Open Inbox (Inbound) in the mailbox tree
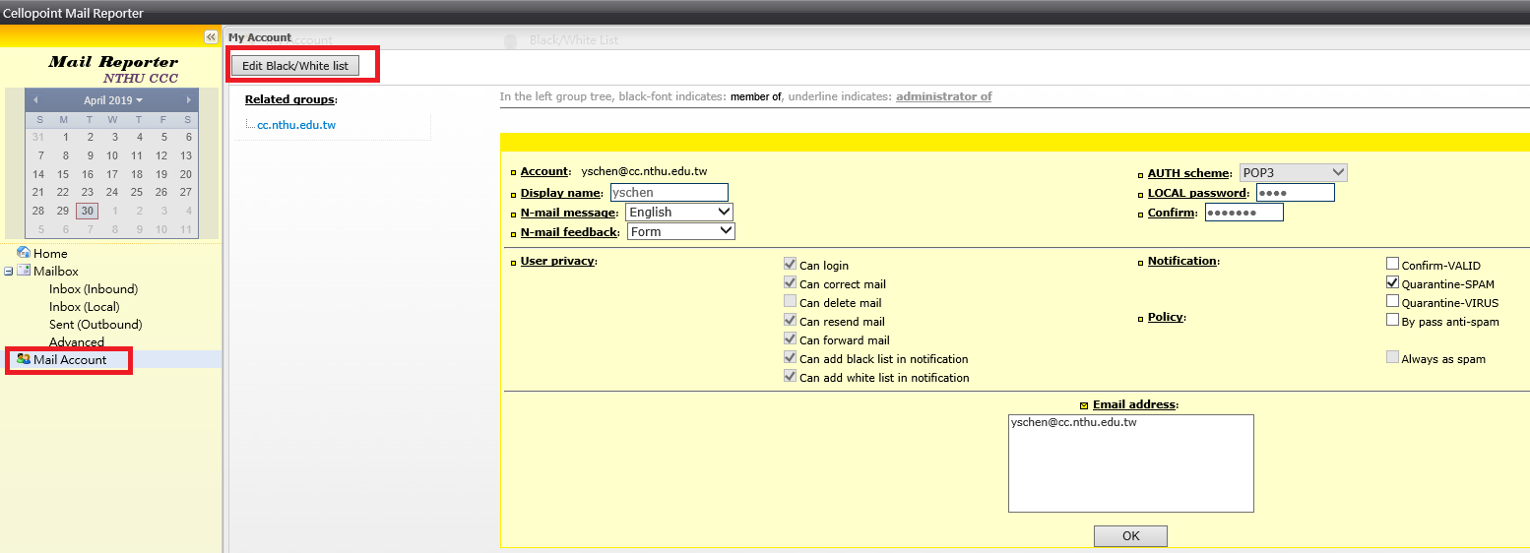The height and width of the screenshot is (553, 1530). pyautogui.click(x=94, y=289)
